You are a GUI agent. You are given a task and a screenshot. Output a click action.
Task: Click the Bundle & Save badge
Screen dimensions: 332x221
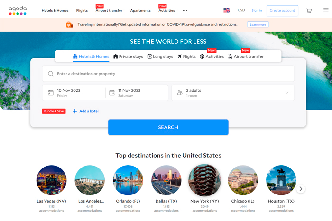pyautogui.click(x=54, y=111)
